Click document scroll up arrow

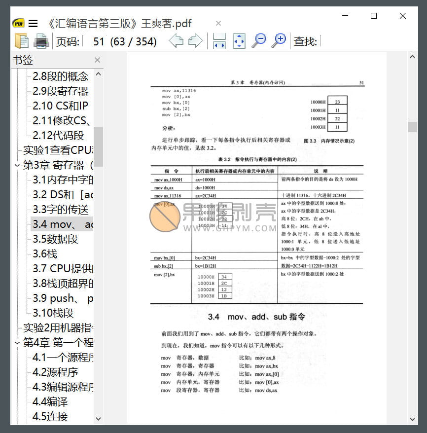412,57
